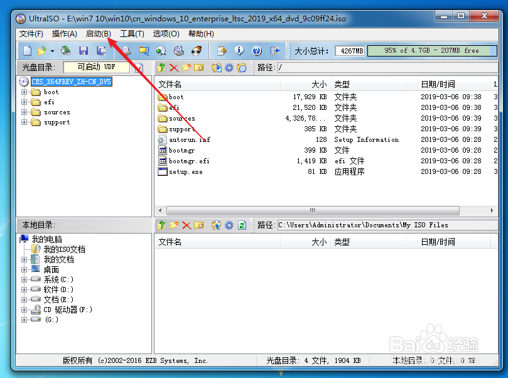The height and width of the screenshot is (378, 508).
Task: Click the extract icon in disc pane
Action: tap(217, 68)
